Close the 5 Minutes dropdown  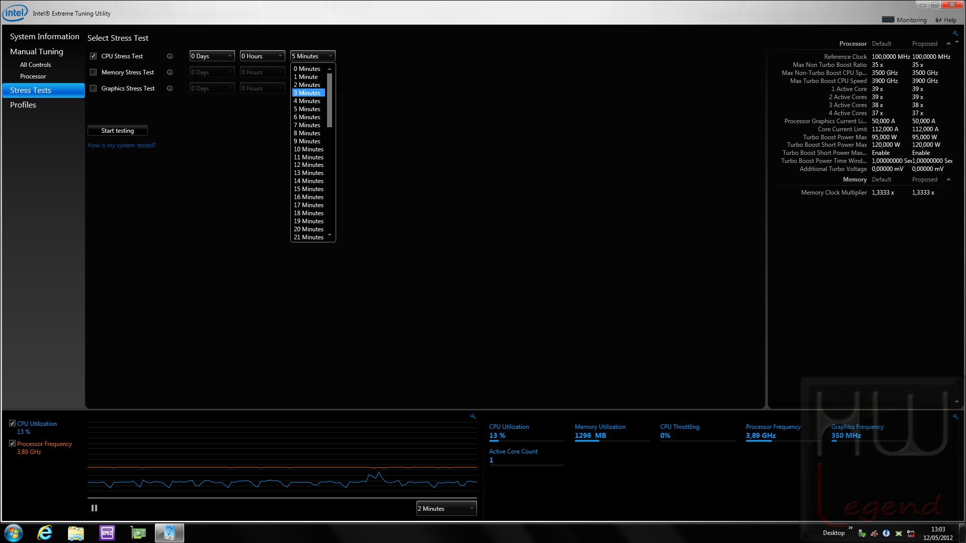pos(312,56)
